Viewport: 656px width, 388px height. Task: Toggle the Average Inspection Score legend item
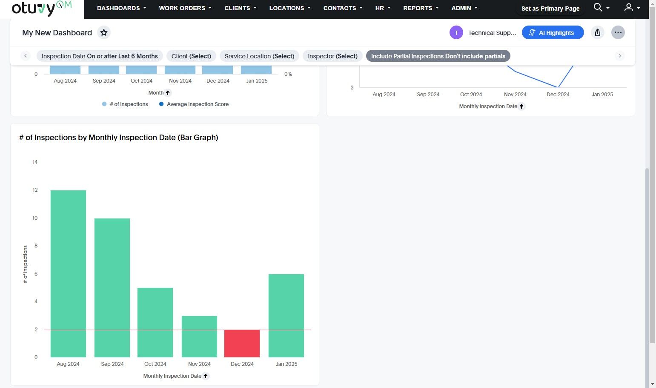[x=194, y=104]
